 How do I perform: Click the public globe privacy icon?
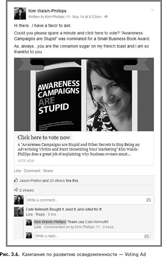[x=106, y=16]
